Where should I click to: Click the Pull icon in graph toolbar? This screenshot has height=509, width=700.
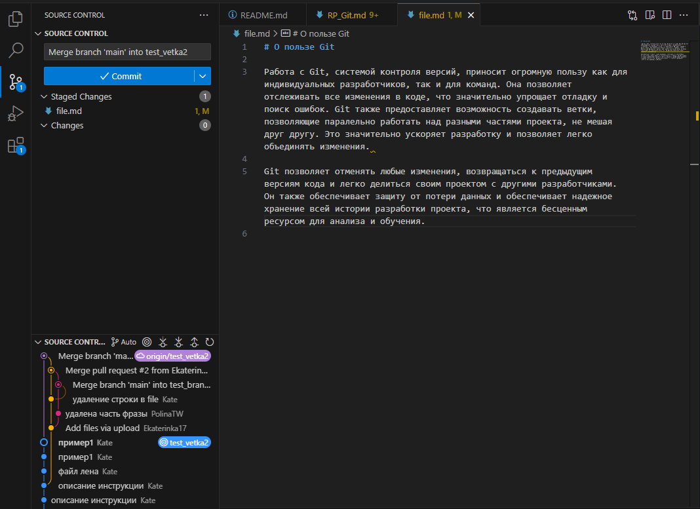click(x=178, y=342)
